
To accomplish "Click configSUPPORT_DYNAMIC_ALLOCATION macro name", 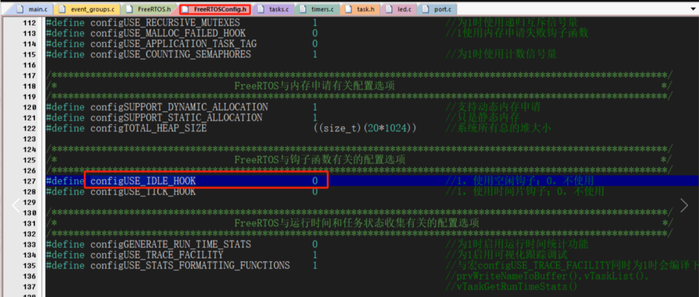I will tap(179, 107).
